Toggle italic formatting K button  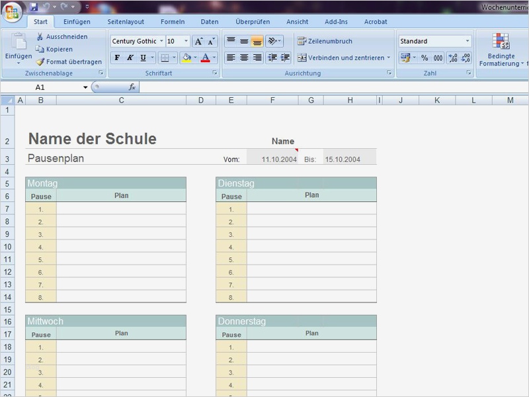[130, 58]
